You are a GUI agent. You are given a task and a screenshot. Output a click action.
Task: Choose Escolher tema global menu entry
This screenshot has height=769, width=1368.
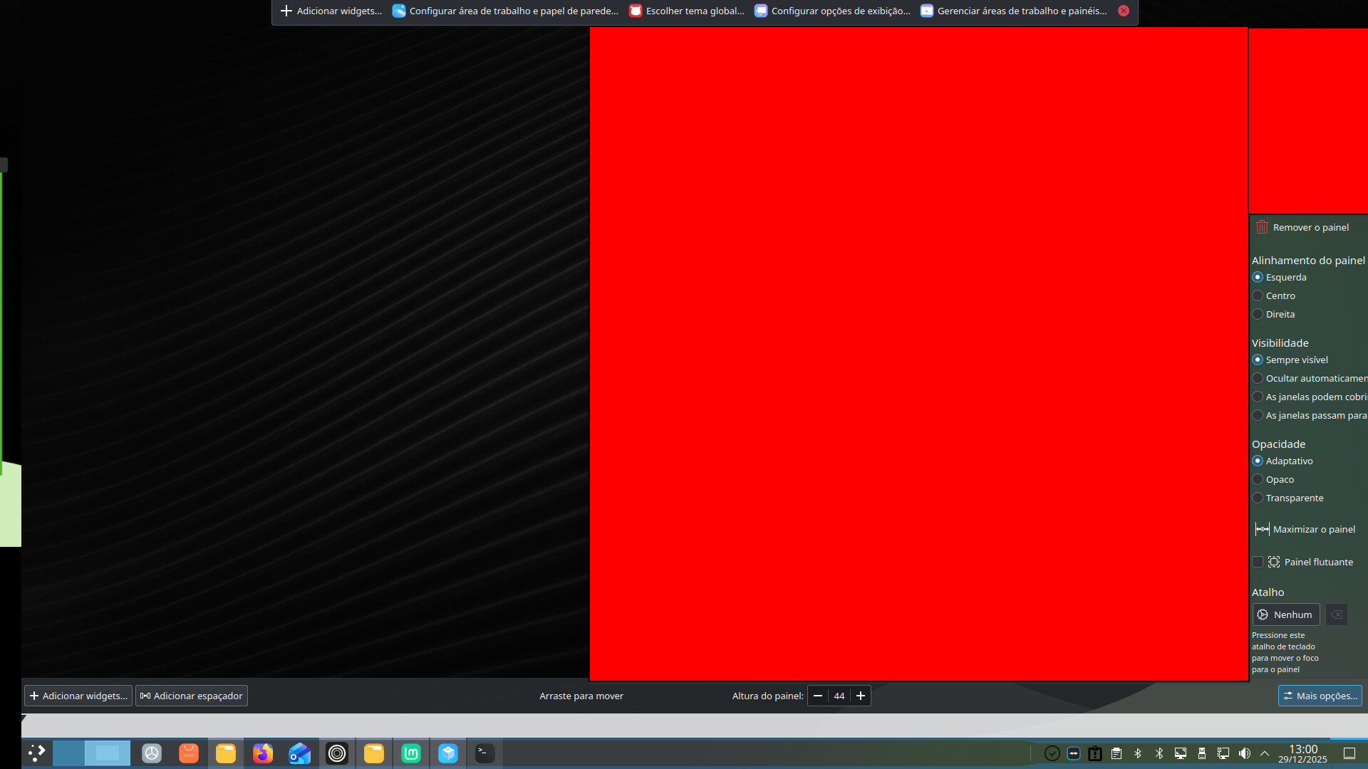pos(686,11)
